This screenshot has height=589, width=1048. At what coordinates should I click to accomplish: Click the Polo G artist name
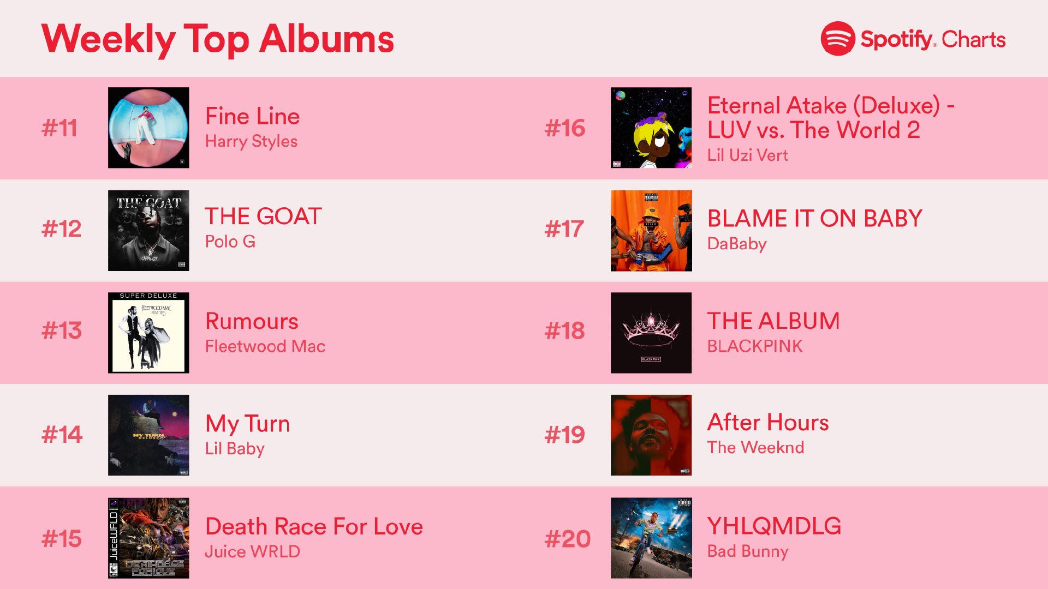coord(230,241)
